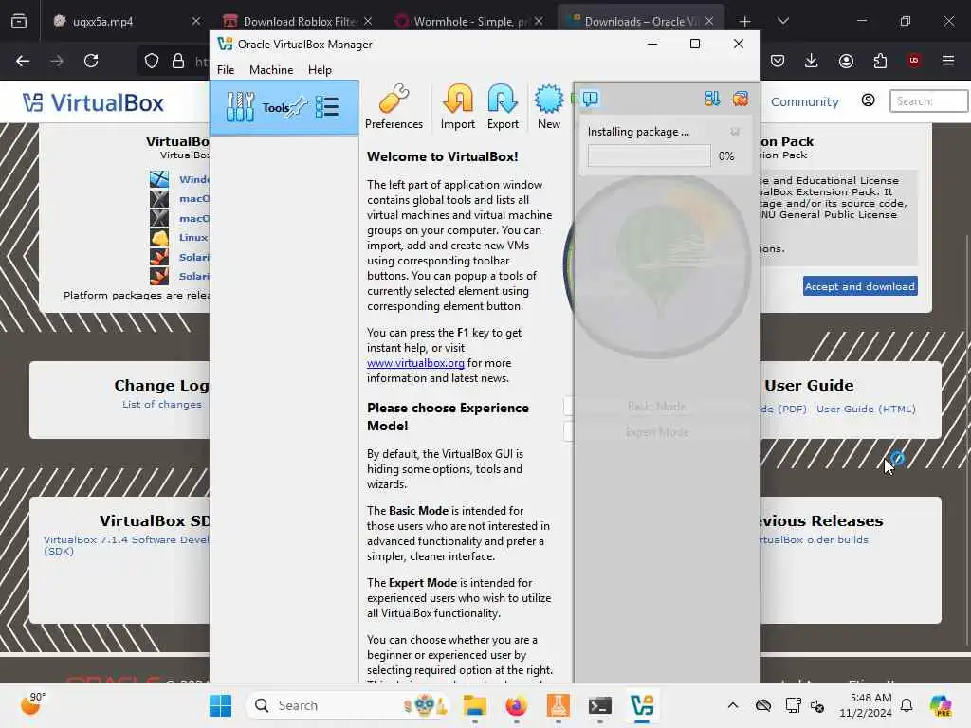The height and width of the screenshot is (728, 971).
Task: Show hidden system tray icons
Action: pos(733,705)
